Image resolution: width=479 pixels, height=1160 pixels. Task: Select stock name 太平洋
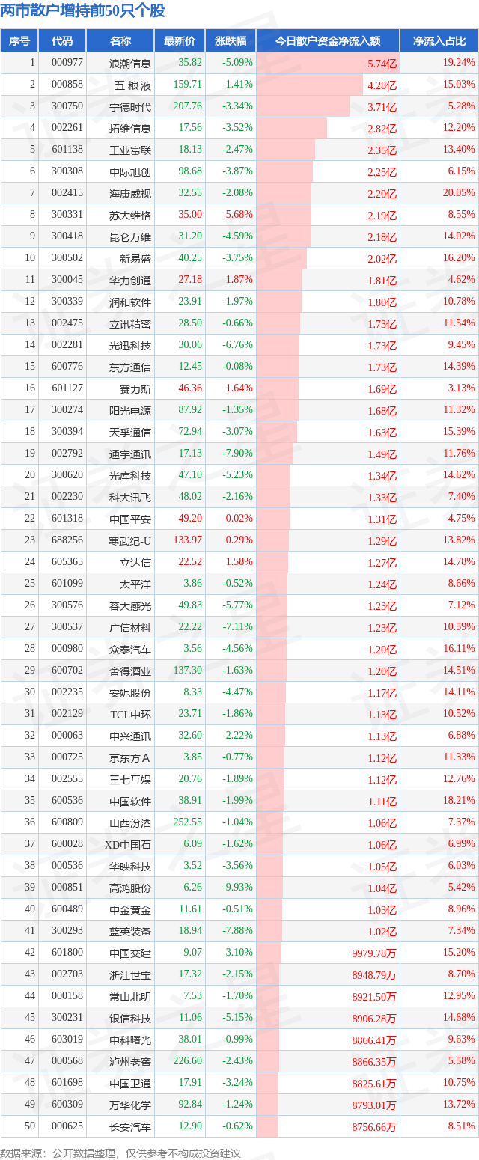point(136,584)
